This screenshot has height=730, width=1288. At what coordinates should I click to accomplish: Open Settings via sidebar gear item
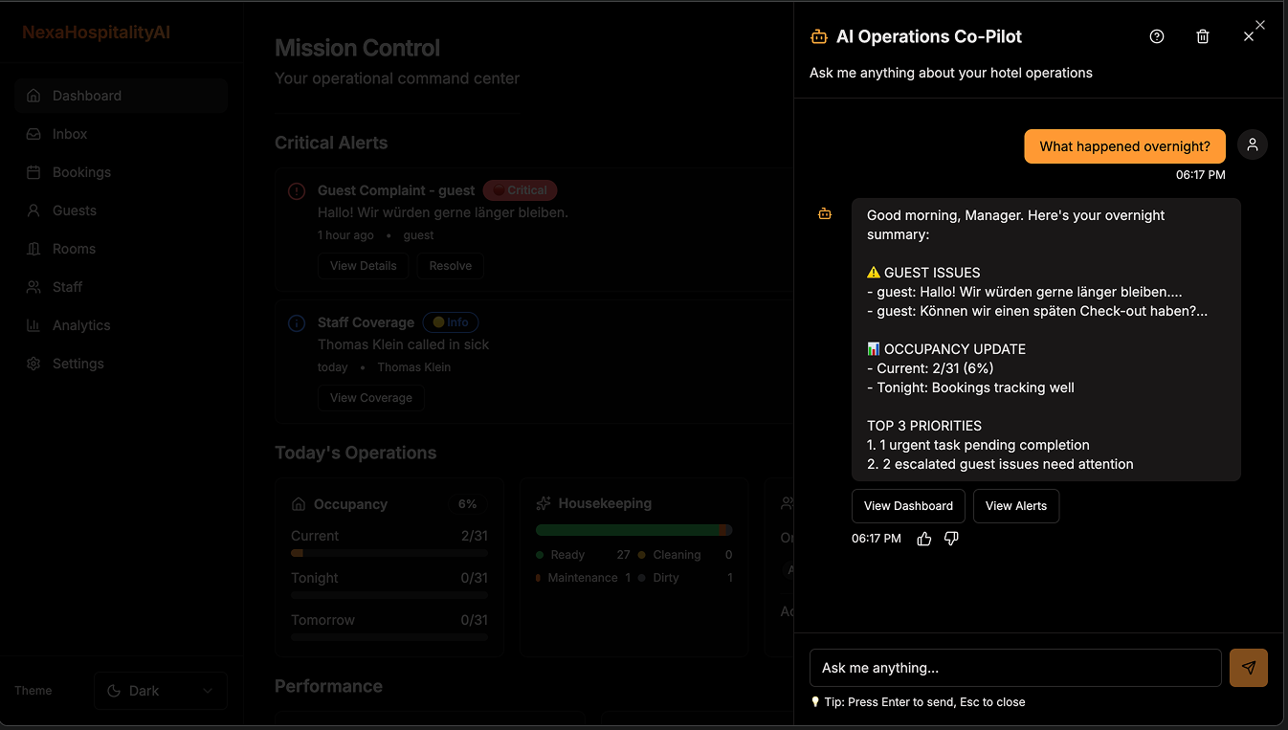[78, 364]
